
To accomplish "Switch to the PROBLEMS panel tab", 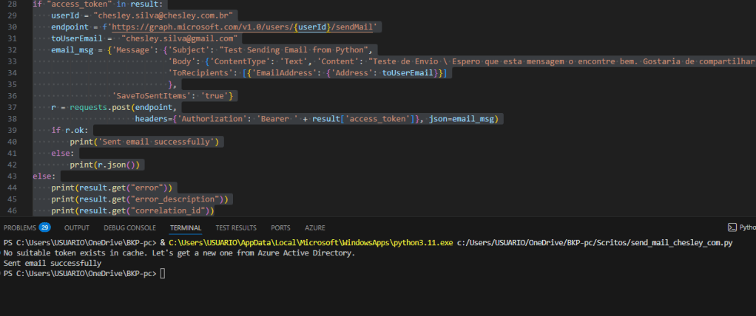I will pos(19,227).
